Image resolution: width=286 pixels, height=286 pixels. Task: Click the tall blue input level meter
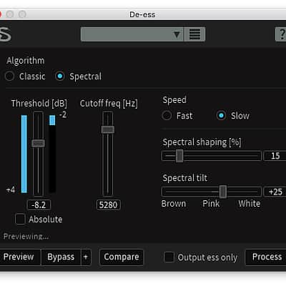24,154
